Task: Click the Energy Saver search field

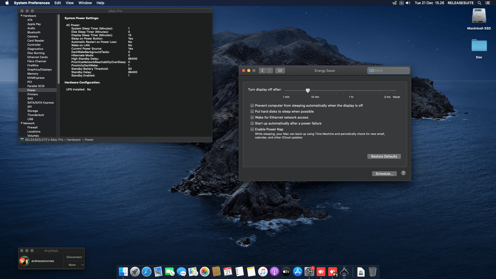Action: (388, 71)
